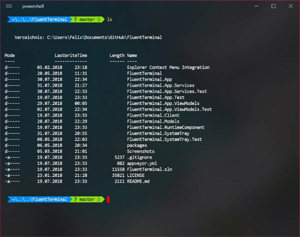The height and width of the screenshot is (237, 300).
Task: Select the 'Screenshots' folder name
Action: coord(141,152)
